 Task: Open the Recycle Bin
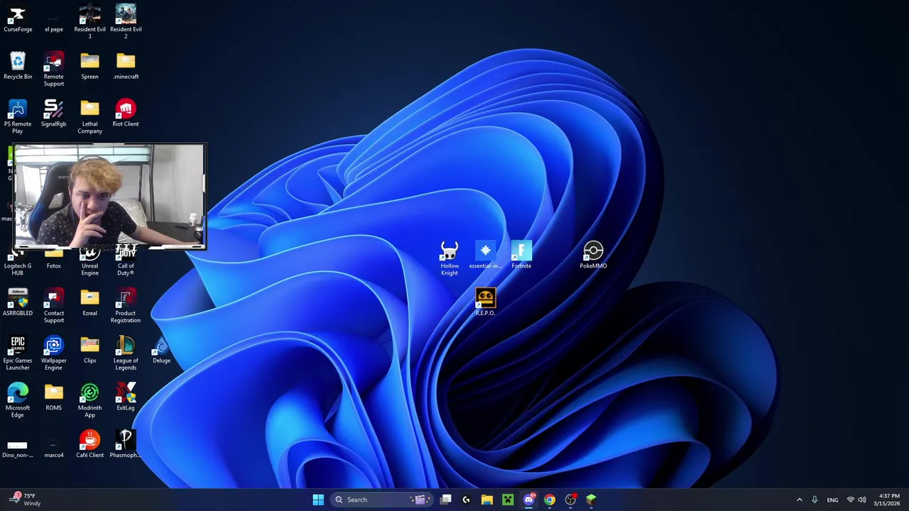coord(18,66)
